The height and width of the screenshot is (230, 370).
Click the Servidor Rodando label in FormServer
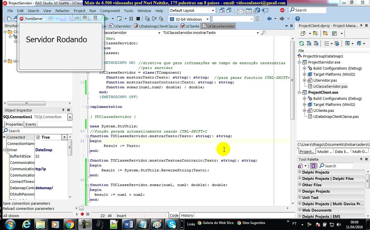57,39
